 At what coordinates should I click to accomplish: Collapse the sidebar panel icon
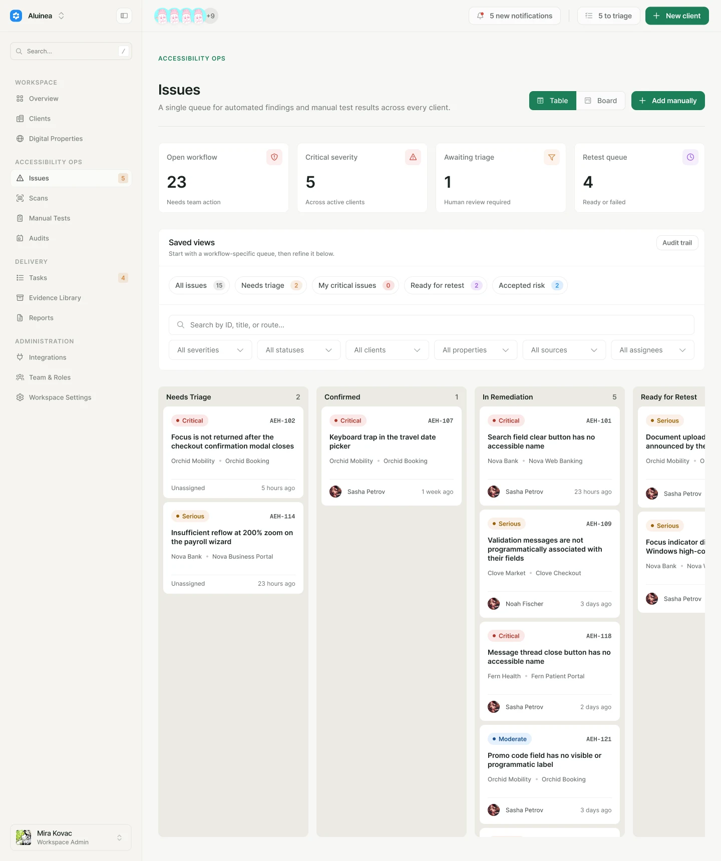(124, 16)
